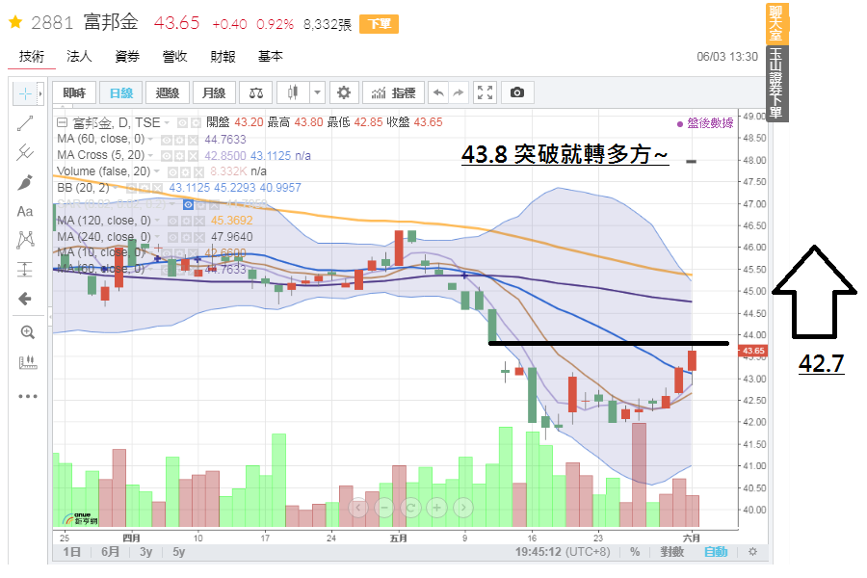Toggle the 對數 logarithmic scale
This screenshot has height=578, width=867.
(671, 552)
